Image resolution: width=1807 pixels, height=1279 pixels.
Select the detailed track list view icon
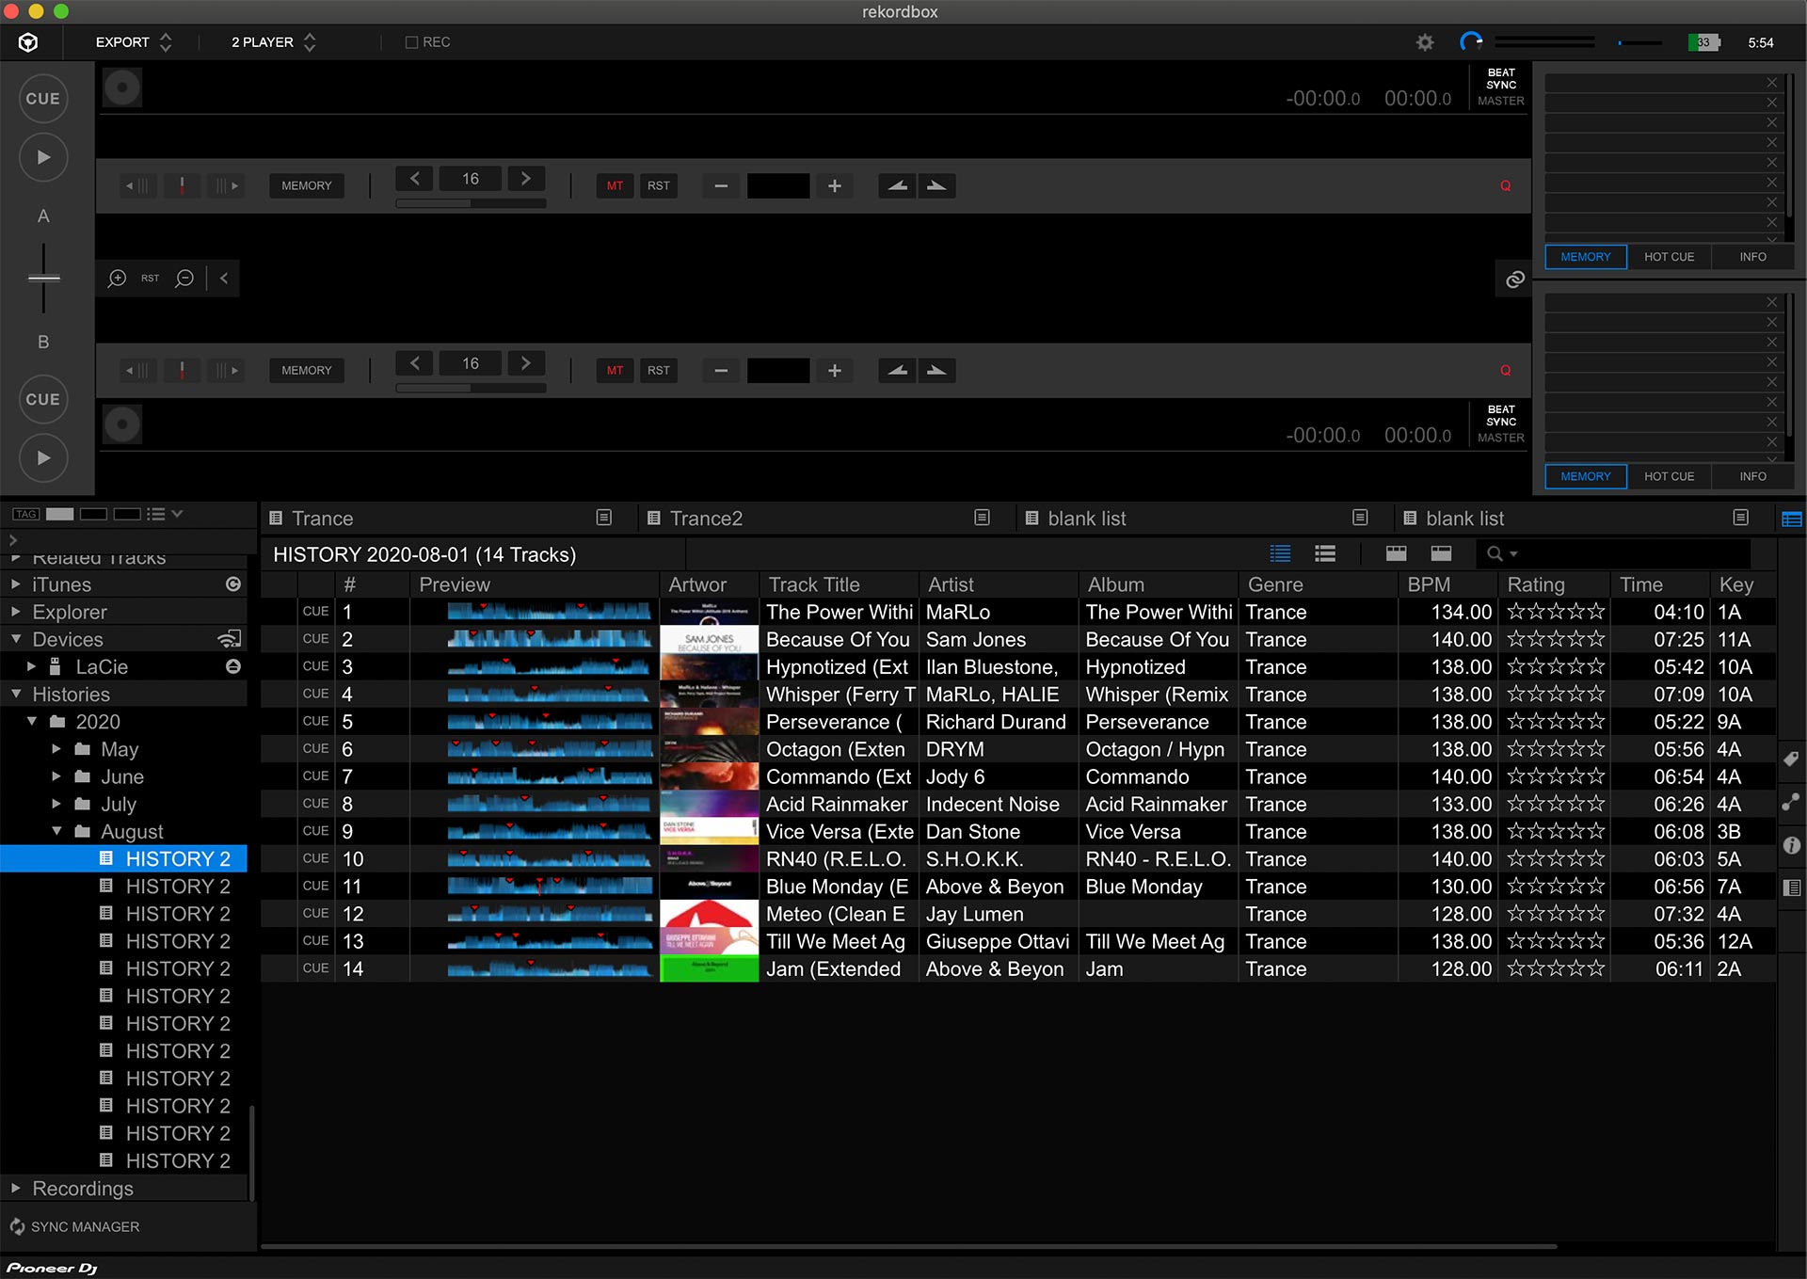[x=1280, y=554]
